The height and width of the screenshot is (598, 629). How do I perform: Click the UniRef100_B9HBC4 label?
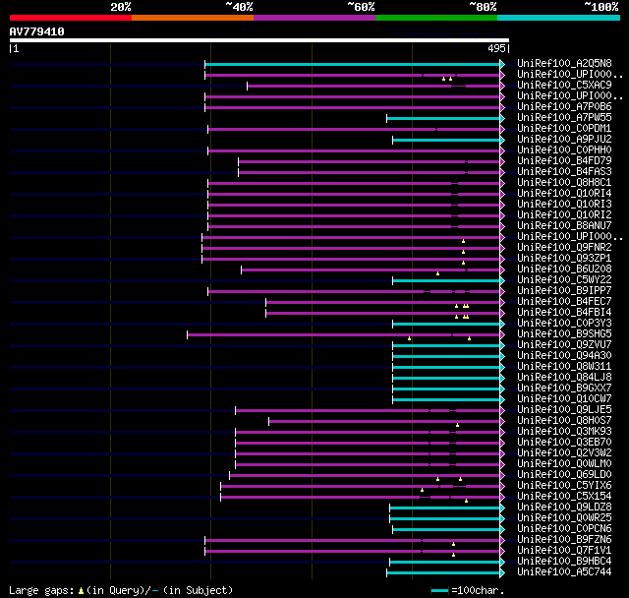click(564, 562)
